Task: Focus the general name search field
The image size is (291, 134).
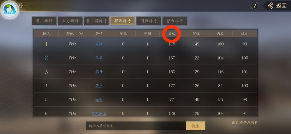Action: (136, 126)
